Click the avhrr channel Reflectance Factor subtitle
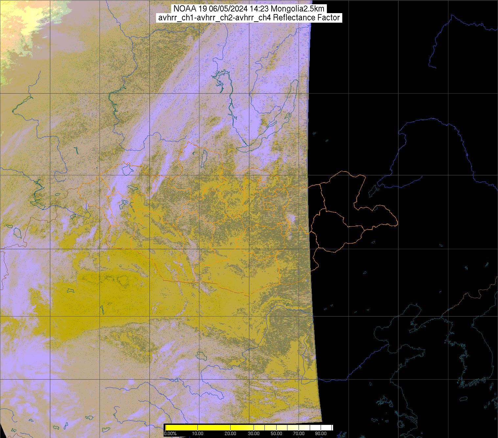Image resolution: width=498 pixels, height=438 pixels. 249,18
